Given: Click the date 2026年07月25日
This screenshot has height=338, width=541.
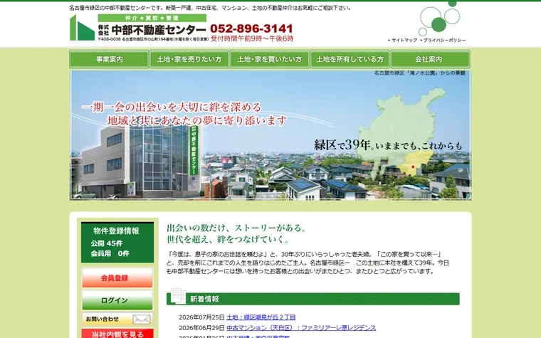Looking at the screenshot, I should (201, 317).
